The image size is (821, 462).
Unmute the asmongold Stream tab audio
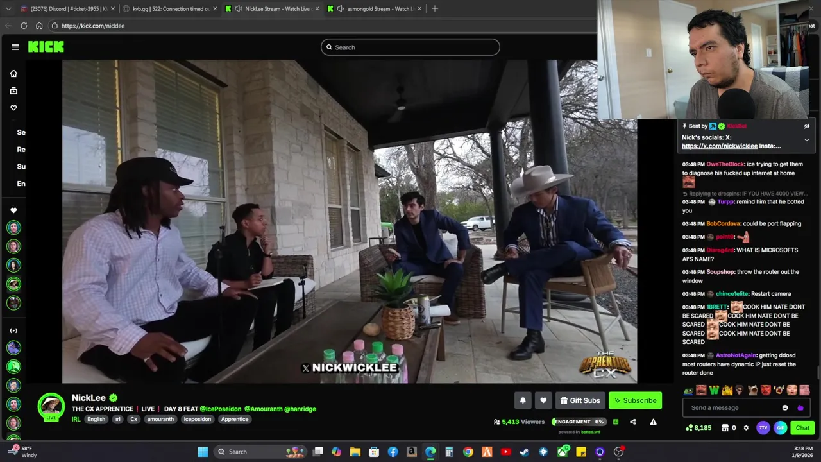[x=341, y=8]
